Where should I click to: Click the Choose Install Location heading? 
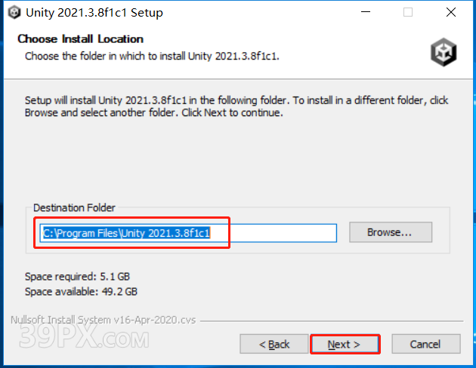coord(80,39)
